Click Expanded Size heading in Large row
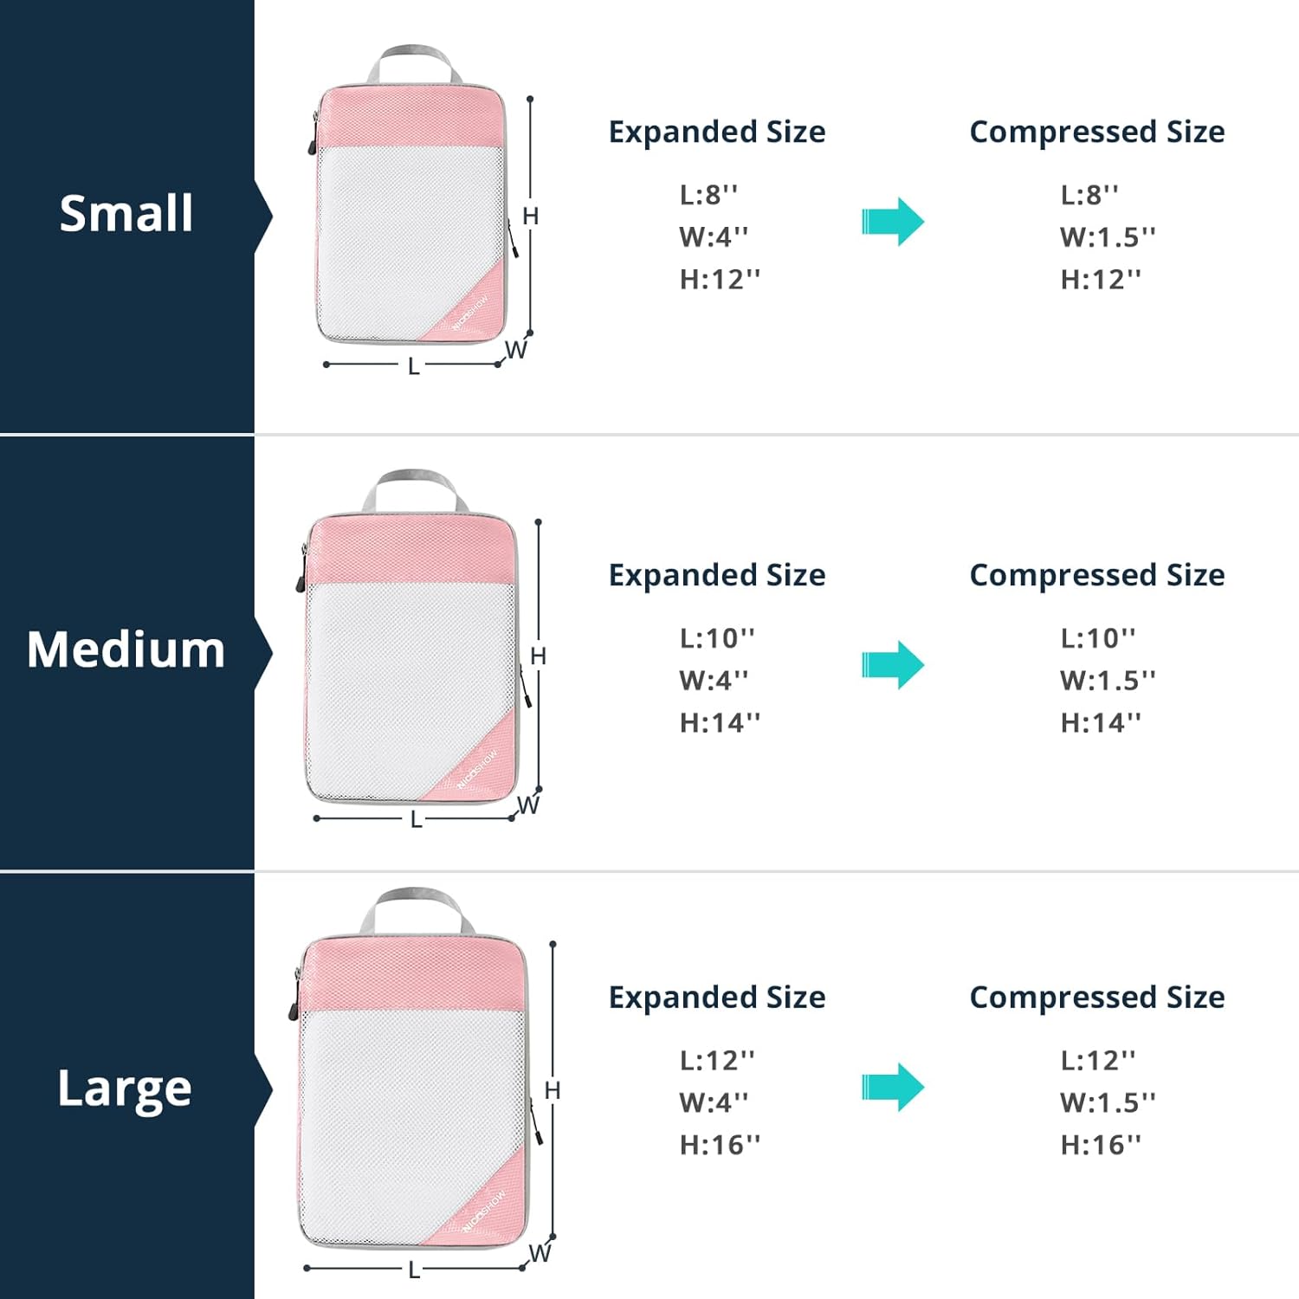This screenshot has width=1299, height=1299. coord(717,998)
